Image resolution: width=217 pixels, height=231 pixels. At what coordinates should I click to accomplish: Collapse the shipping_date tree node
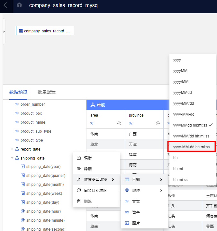click(x=13, y=158)
